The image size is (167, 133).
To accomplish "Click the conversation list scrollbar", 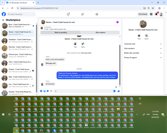I will tap(36, 58).
